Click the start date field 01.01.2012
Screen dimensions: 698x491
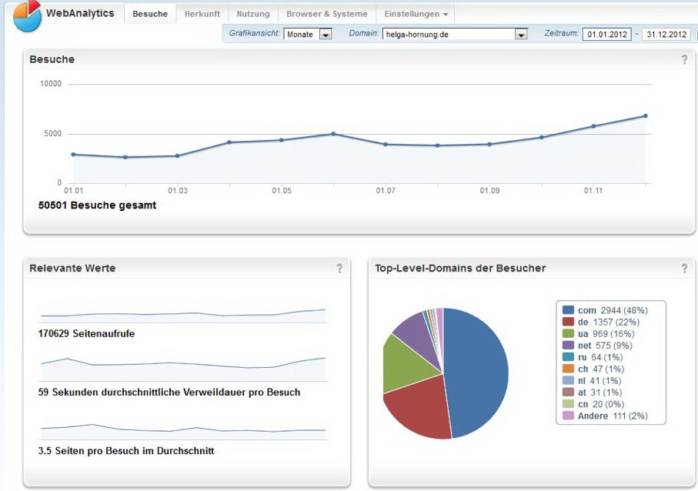(606, 34)
